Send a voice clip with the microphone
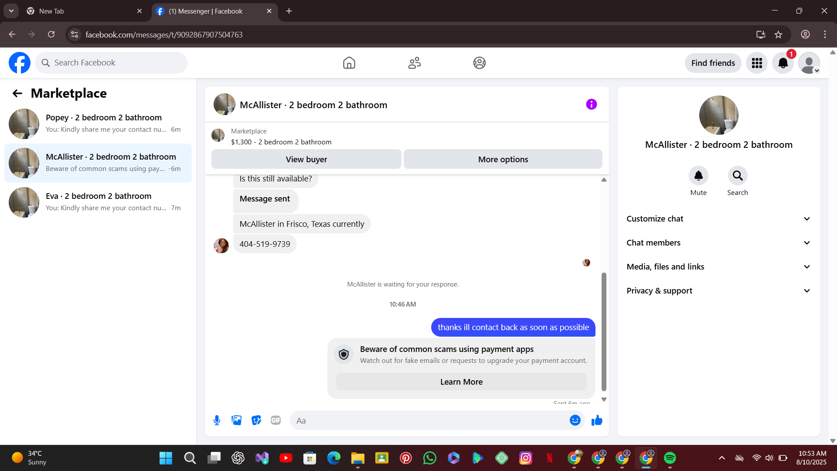Viewport: 837px width, 471px height. click(x=217, y=420)
